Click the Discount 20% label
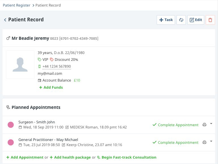The width and height of the screenshot is (218, 164). (x=66, y=60)
